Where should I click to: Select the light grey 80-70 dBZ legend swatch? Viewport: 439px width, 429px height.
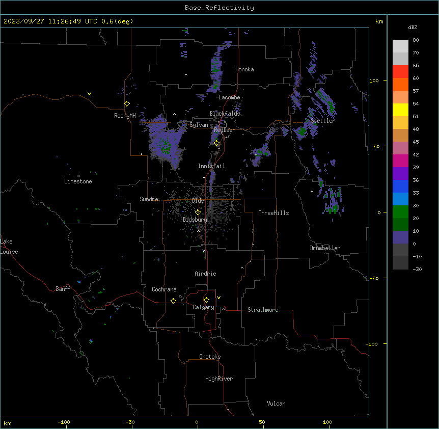(x=400, y=46)
